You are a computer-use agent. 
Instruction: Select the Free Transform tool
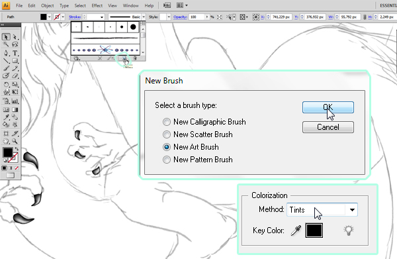[x=15, y=92]
